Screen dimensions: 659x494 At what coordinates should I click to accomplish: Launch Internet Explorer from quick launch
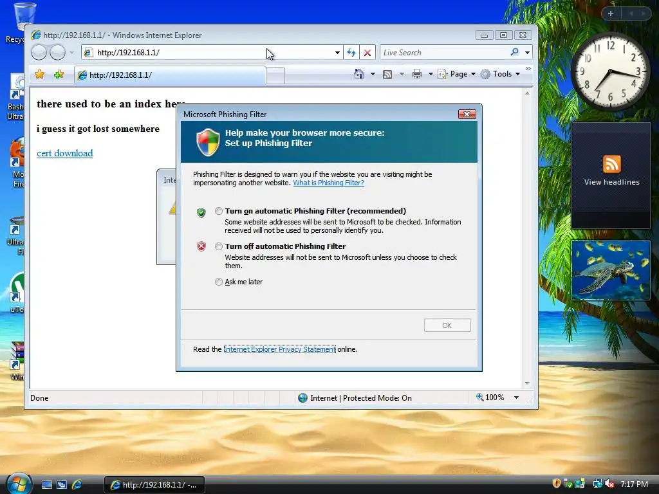77,485
